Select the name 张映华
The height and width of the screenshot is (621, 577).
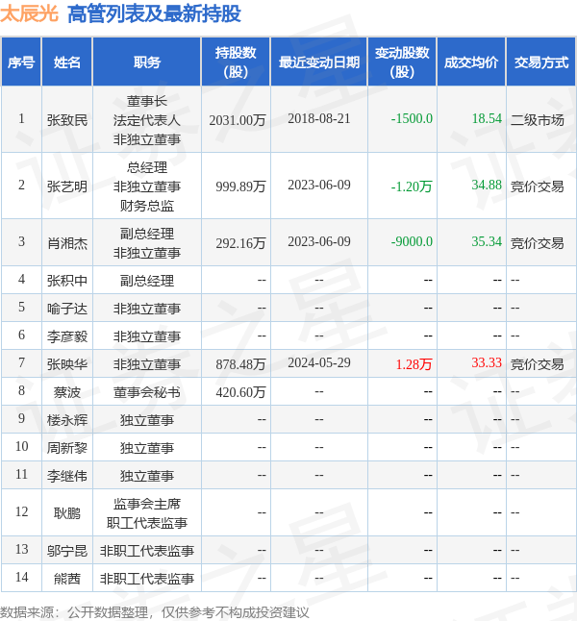67,364
